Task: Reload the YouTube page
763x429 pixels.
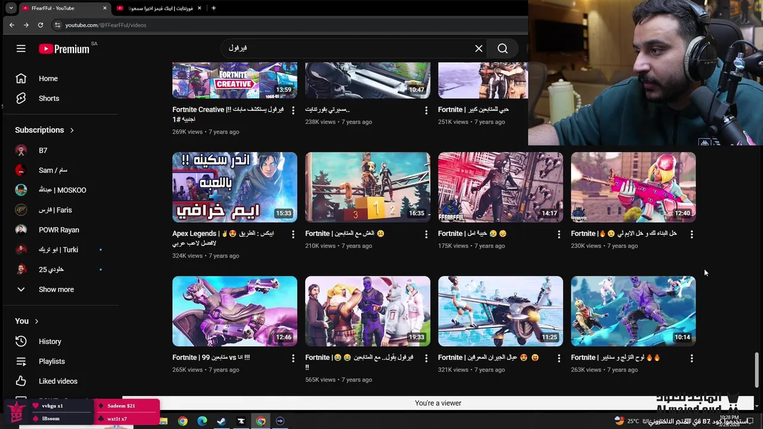Action: coord(41,25)
